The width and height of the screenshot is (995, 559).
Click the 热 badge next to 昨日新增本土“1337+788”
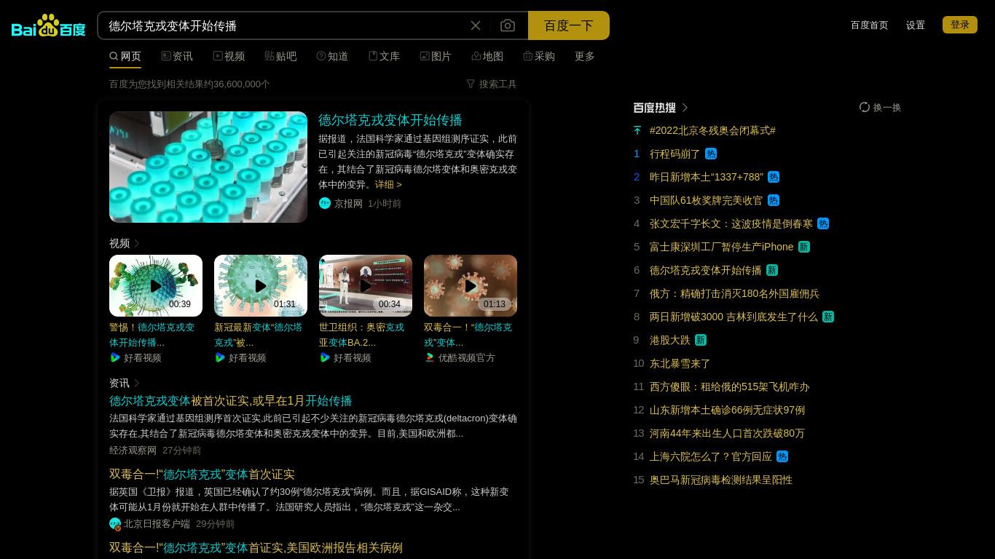point(774,177)
